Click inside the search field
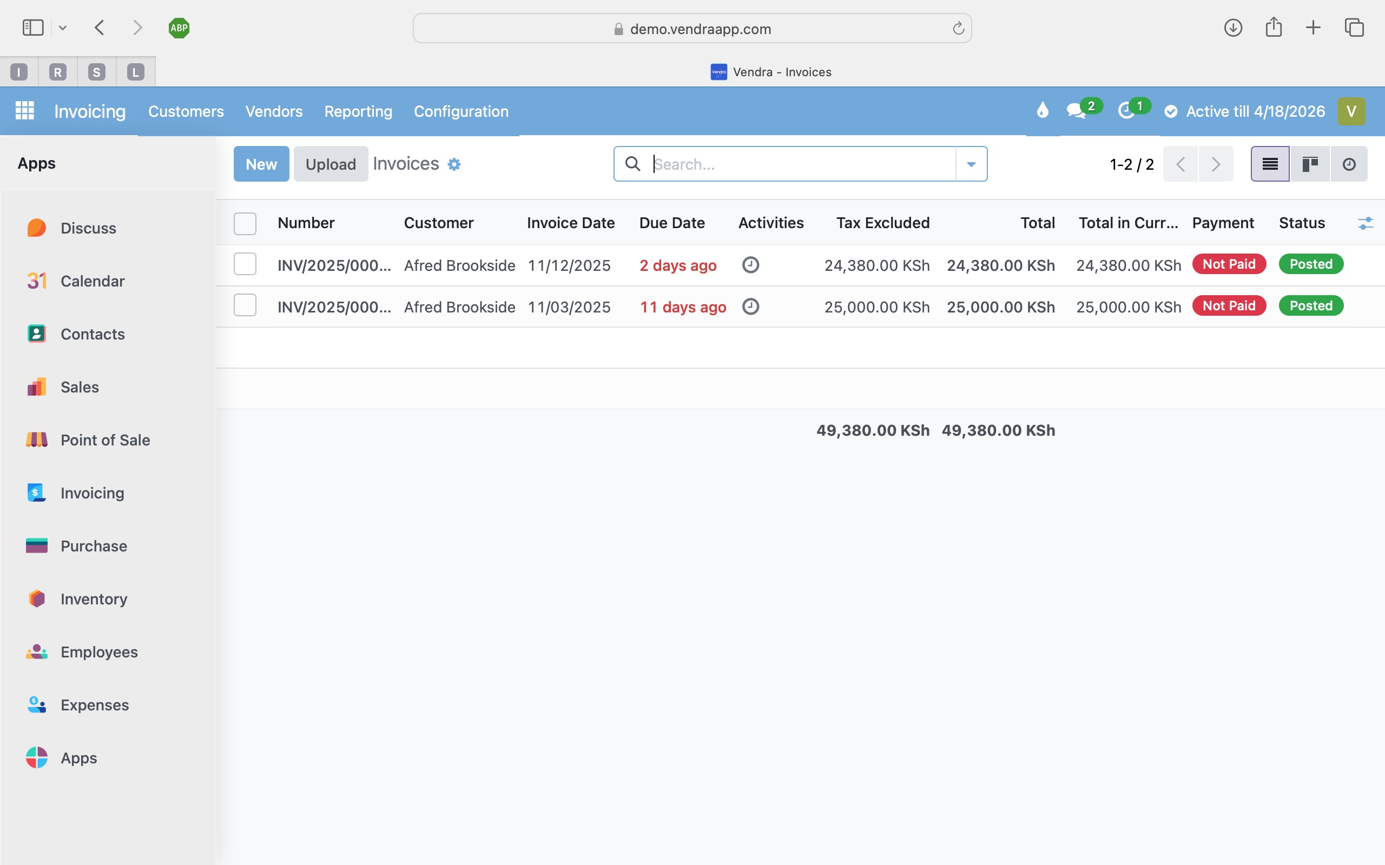Screen dimensions: 1385x865 (773, 164)
